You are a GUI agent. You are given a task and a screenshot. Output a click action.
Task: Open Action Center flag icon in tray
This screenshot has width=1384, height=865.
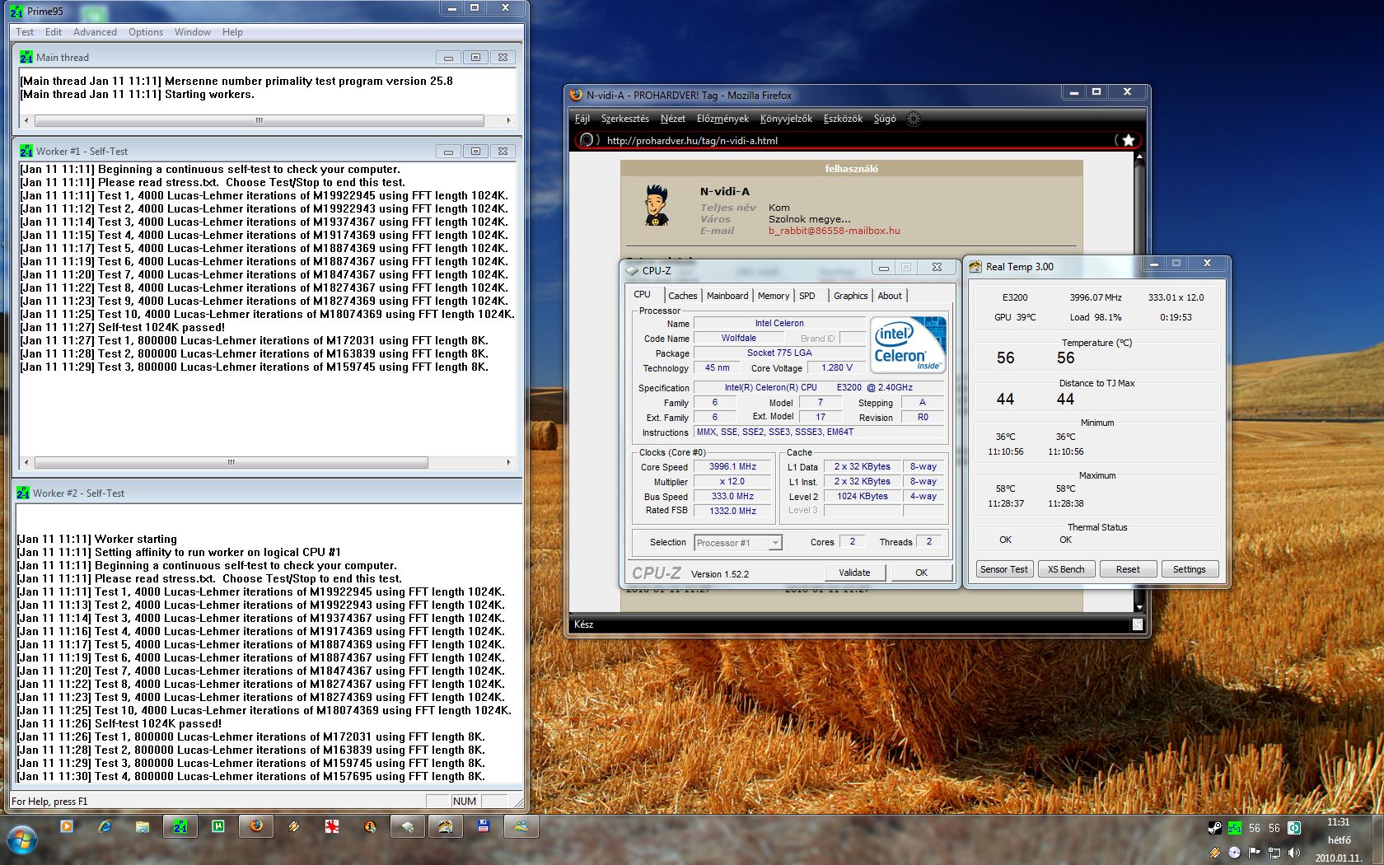tap(1254, 853)
